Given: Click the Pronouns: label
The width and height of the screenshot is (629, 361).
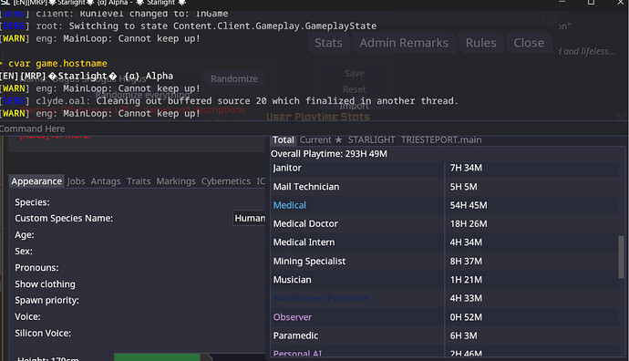Looking at the screenshot, I should pyautogui.click(x=36, y=268).
